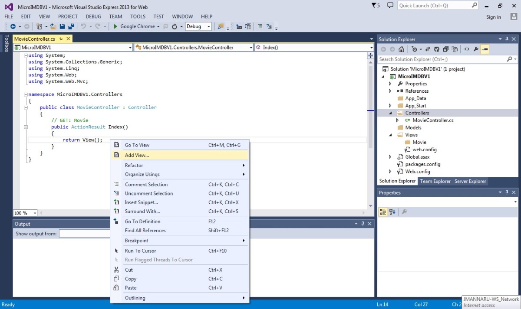This screenshot has width=521, height=309.
Task: Pin the Solution Explorer panel
Action: pos(507,39)
